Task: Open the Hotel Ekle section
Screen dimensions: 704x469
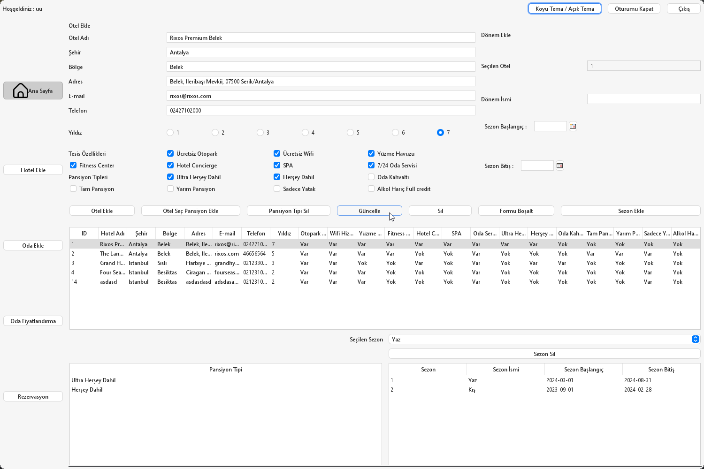Action: pos(33,170)
